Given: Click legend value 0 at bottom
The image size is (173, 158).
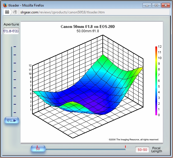Looking at the screenshot, I should [x=159, y=115].
